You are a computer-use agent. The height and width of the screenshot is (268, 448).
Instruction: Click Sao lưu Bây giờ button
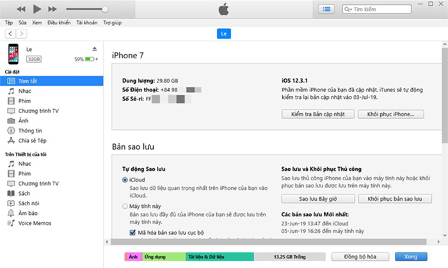pyautogui.click(x=318, y=199)
